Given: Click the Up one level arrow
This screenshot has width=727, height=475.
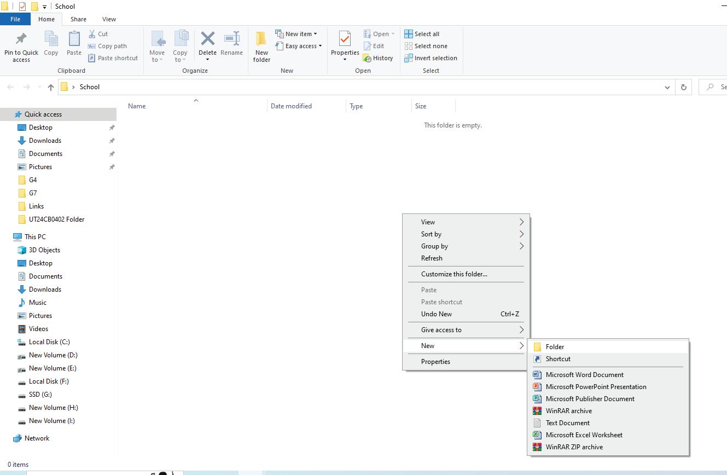Looking at the screenshot, I should point(51,87).
